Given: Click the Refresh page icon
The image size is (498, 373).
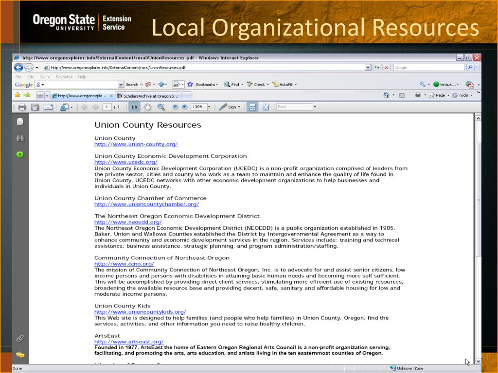Looking at the screenshot, I should (x=377, y=68).
